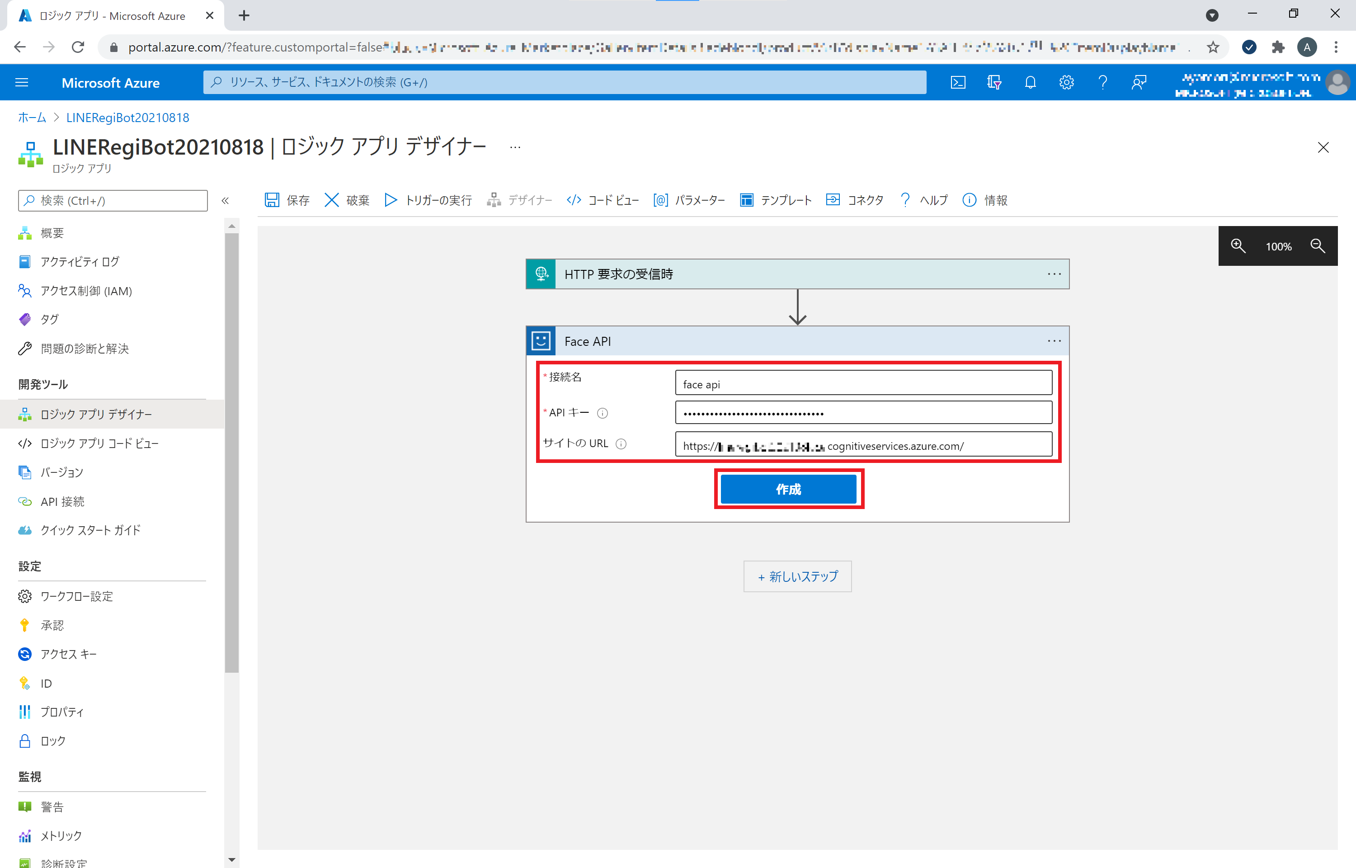Click the API キー info tooltip icon
This screenshot has height=868, width=1356.
click(x=603, y=413)
